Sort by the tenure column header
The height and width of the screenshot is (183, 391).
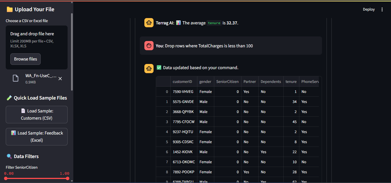coord(291,82)
